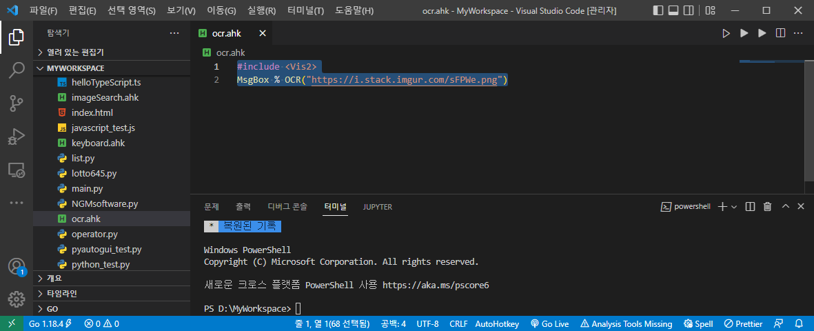Image resolution: width=814 pixels, height=331 pixels.
Task: Open the 터미널(T) menu
Action: [x=305, y=10]
